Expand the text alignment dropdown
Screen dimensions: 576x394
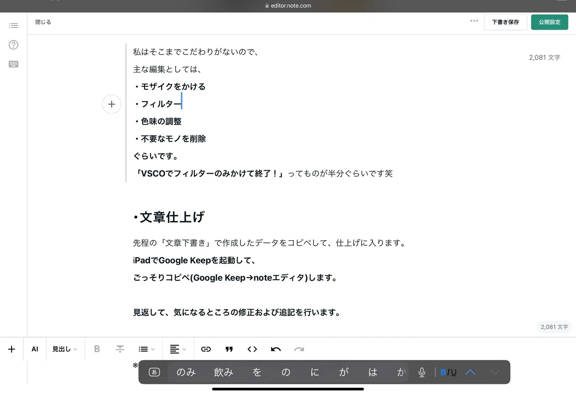click(178, 349)
